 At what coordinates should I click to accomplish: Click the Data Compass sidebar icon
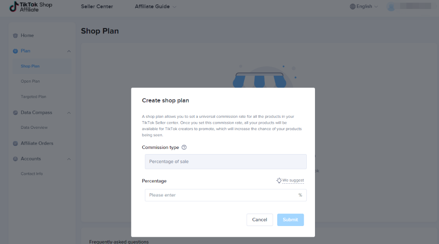[x=15, y=113]
